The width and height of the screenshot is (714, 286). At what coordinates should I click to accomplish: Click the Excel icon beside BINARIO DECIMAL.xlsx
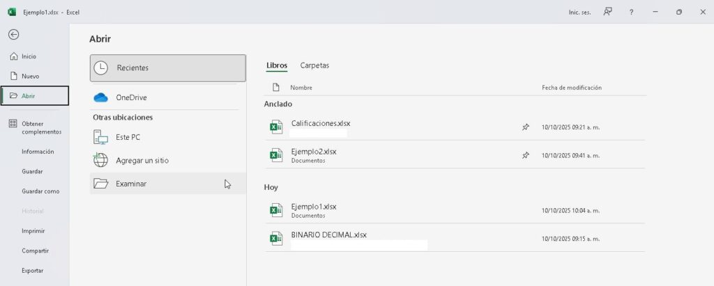pyautogui.click(x=276, y=238)
